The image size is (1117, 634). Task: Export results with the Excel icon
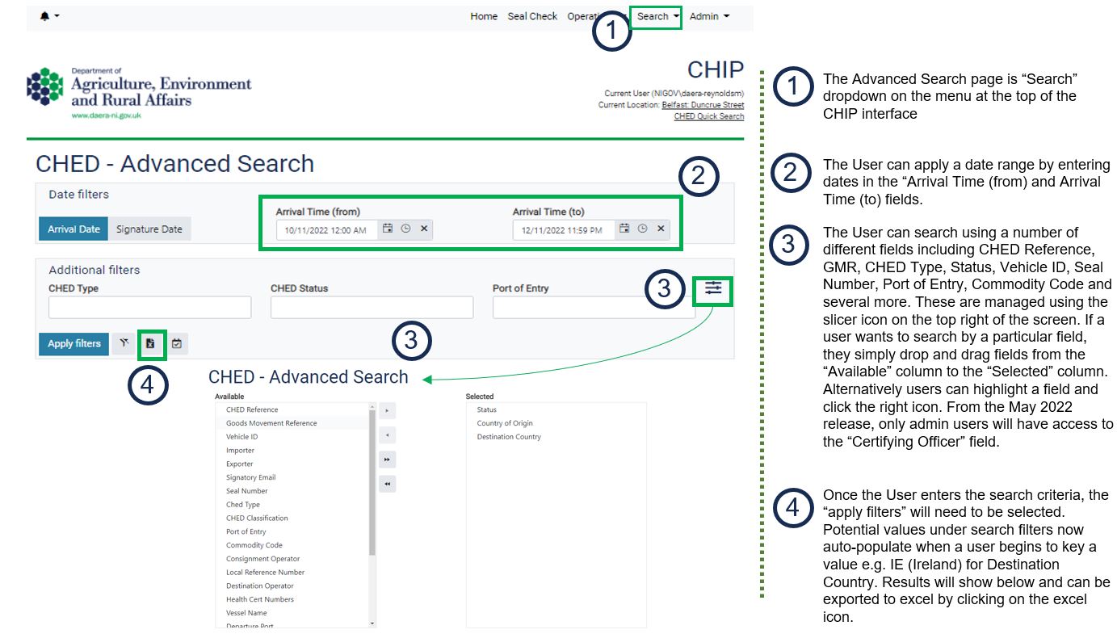point(150,344)
